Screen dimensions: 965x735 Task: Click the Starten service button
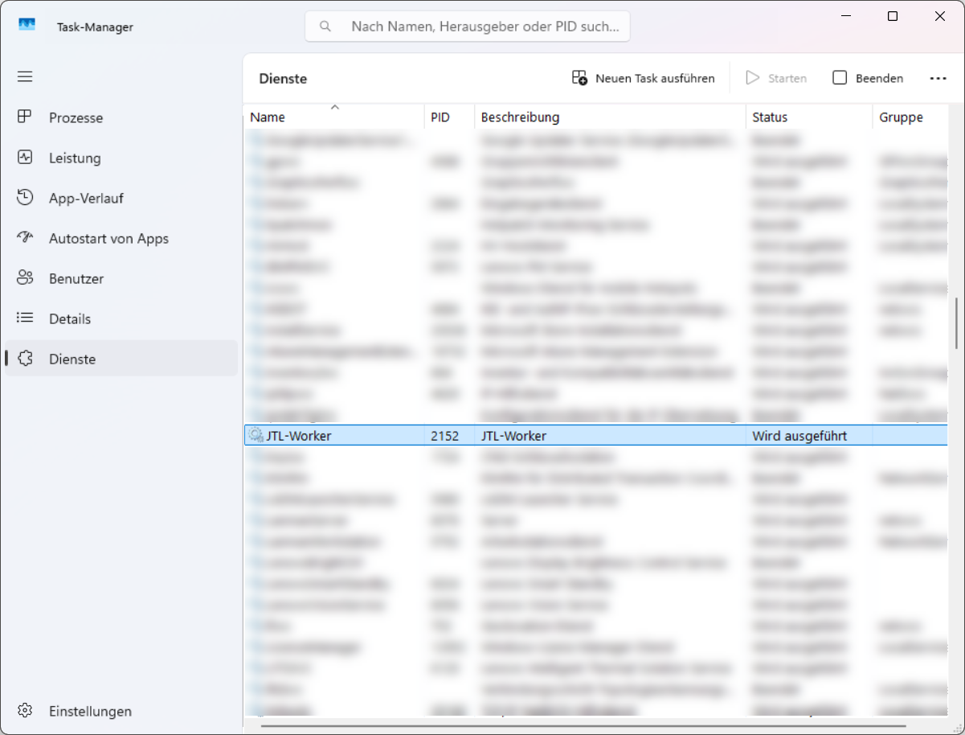tap(776, 78)
